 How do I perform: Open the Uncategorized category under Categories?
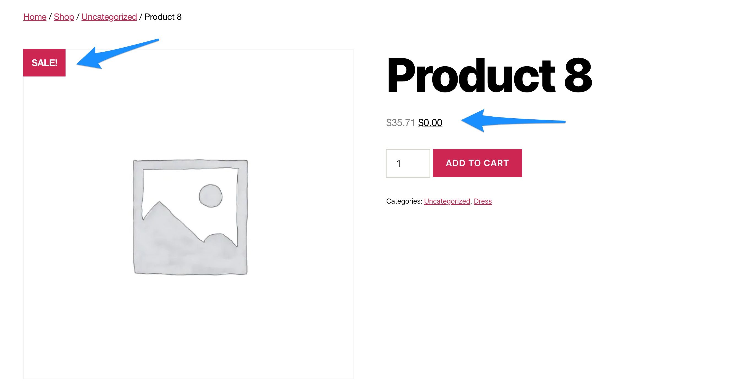447,201
